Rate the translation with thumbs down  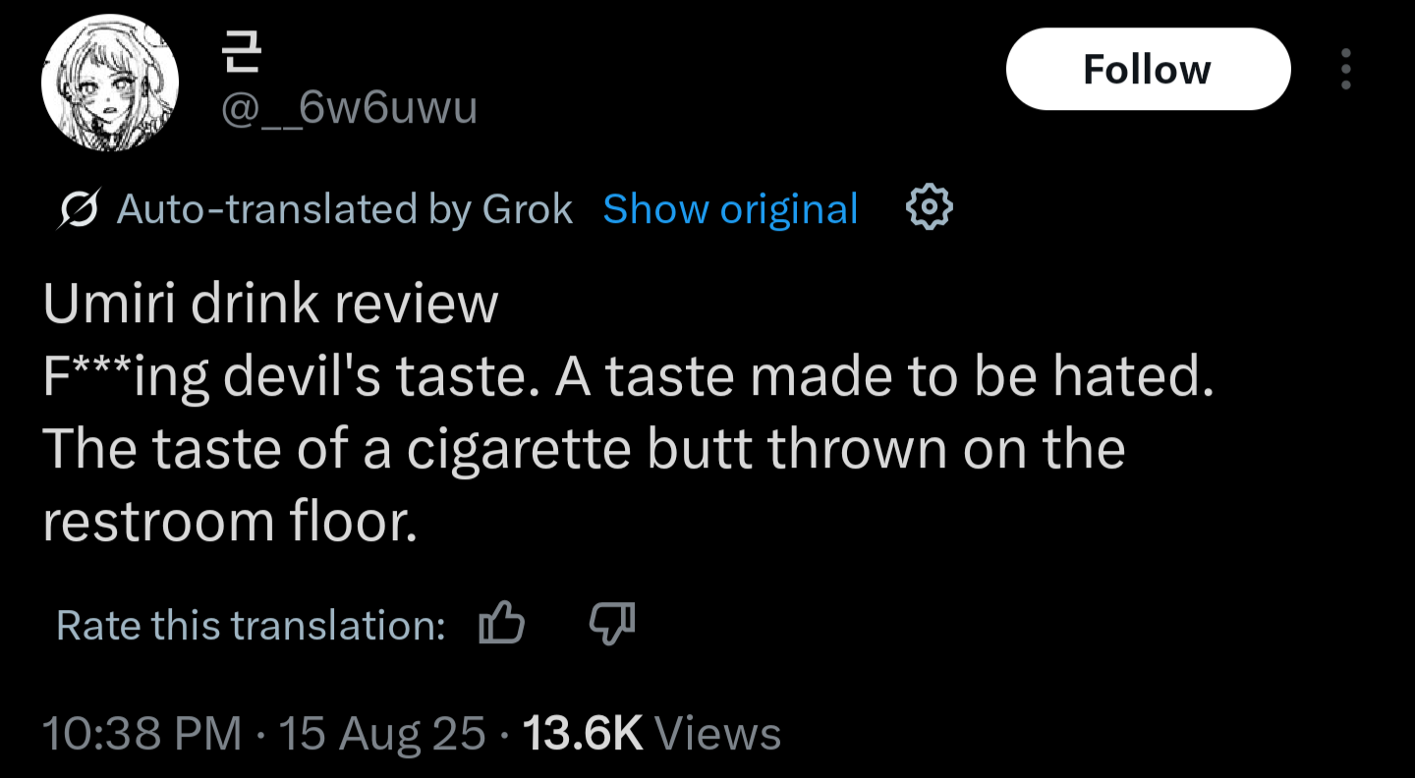[611, 625]
